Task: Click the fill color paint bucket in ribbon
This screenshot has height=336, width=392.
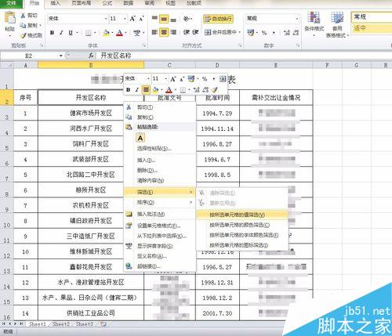Action: point(106,33)
